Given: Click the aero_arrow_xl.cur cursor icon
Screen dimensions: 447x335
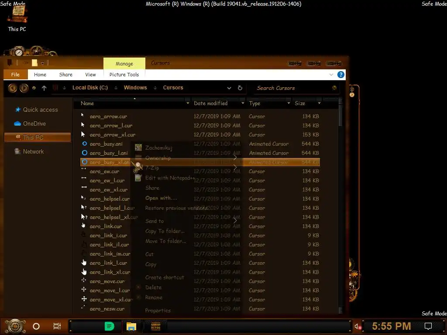Looking at the screenshot, I should click(83, 134).
